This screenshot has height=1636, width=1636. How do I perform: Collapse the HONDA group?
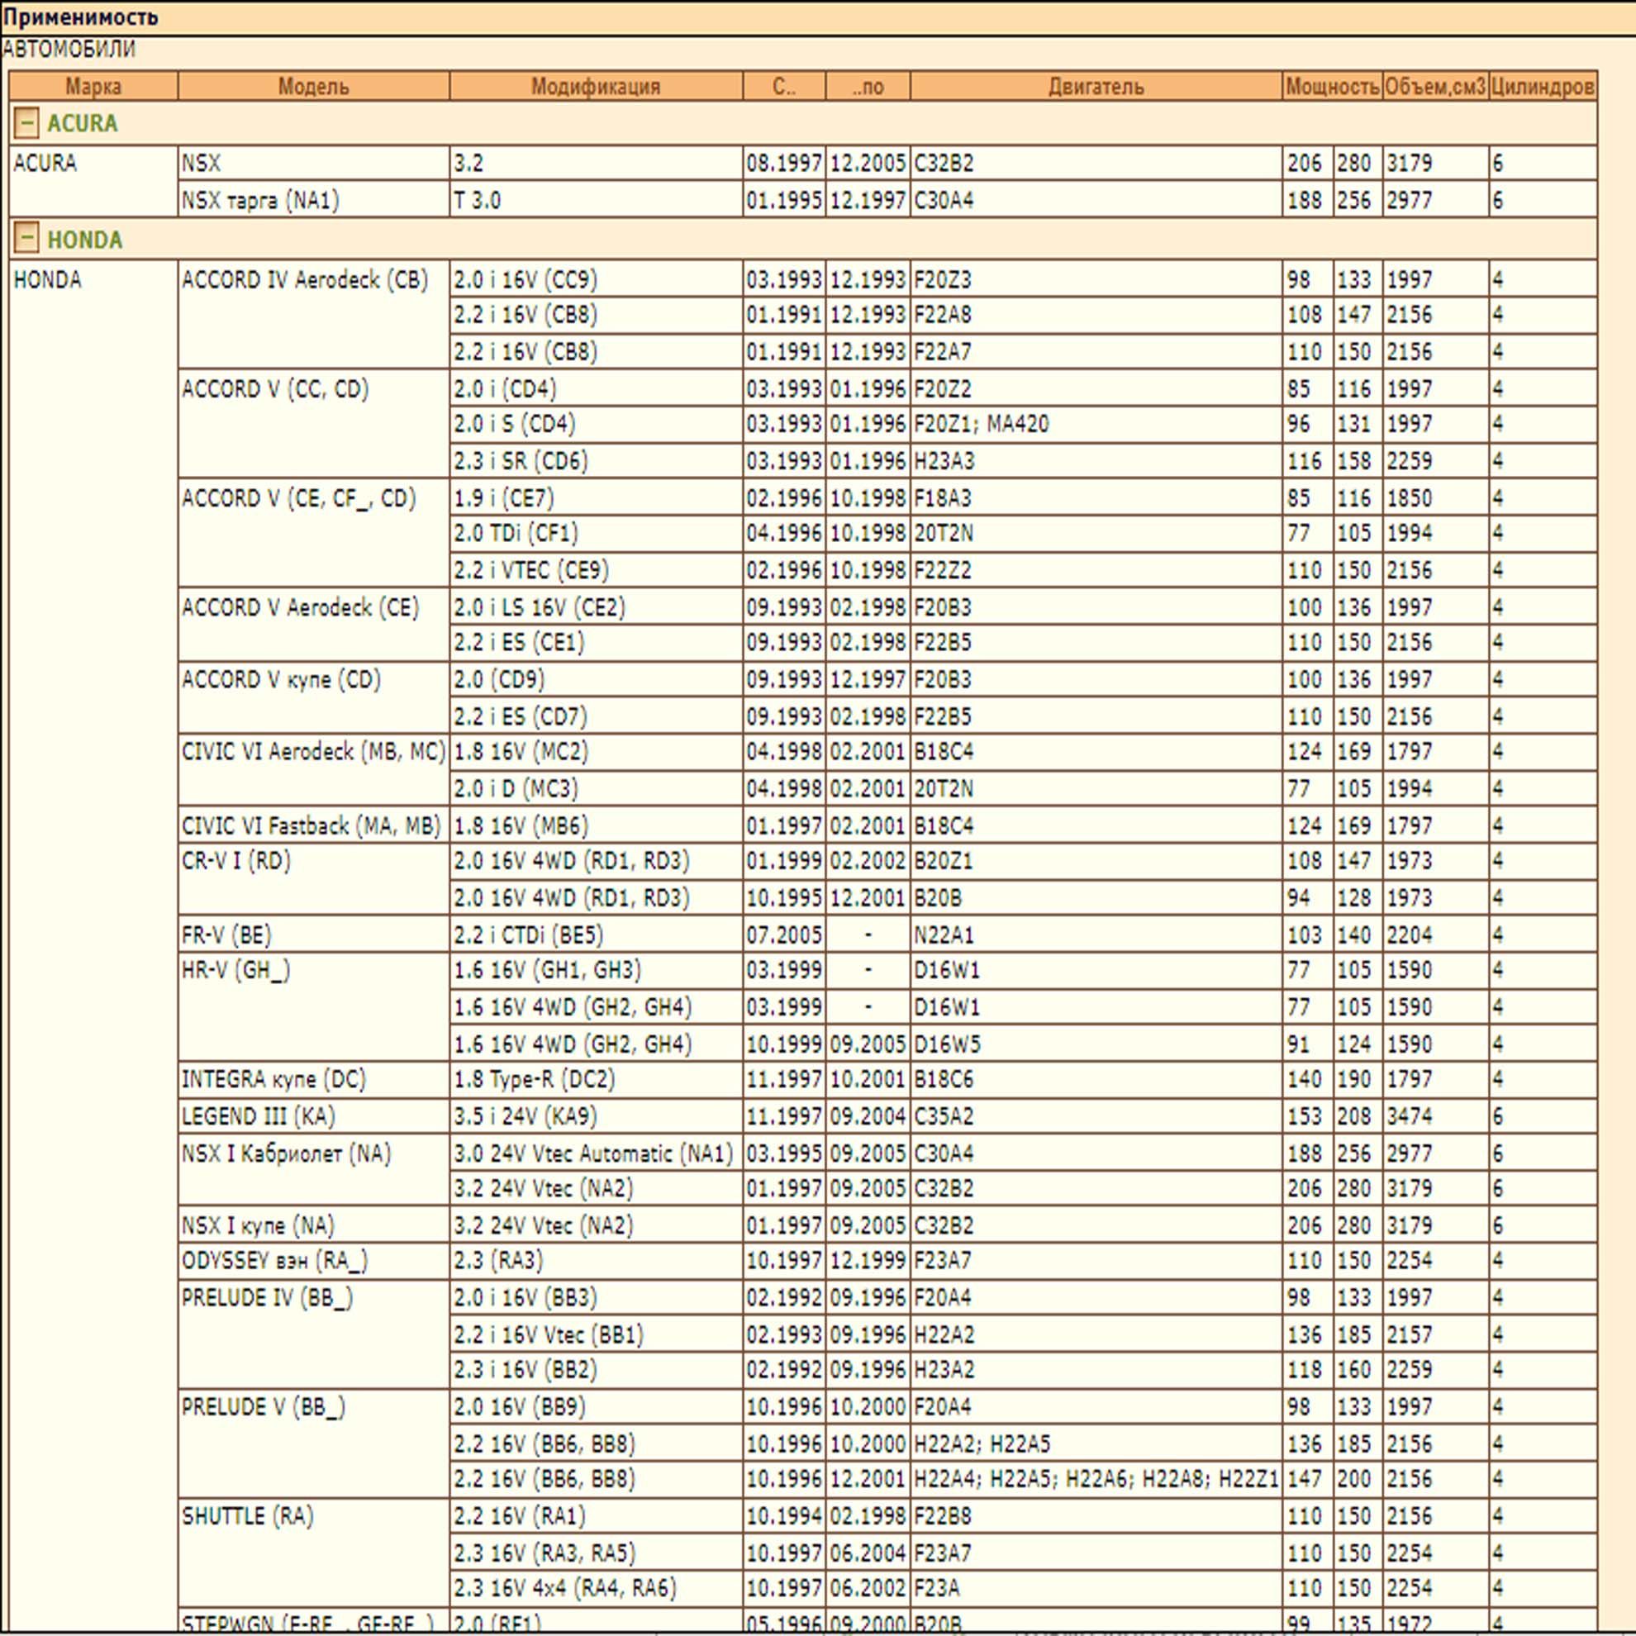(x=26, y=239)
